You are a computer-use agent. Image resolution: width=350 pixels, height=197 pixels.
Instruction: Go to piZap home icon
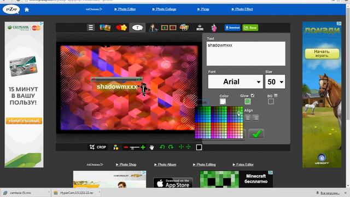[x=27, y=10]
